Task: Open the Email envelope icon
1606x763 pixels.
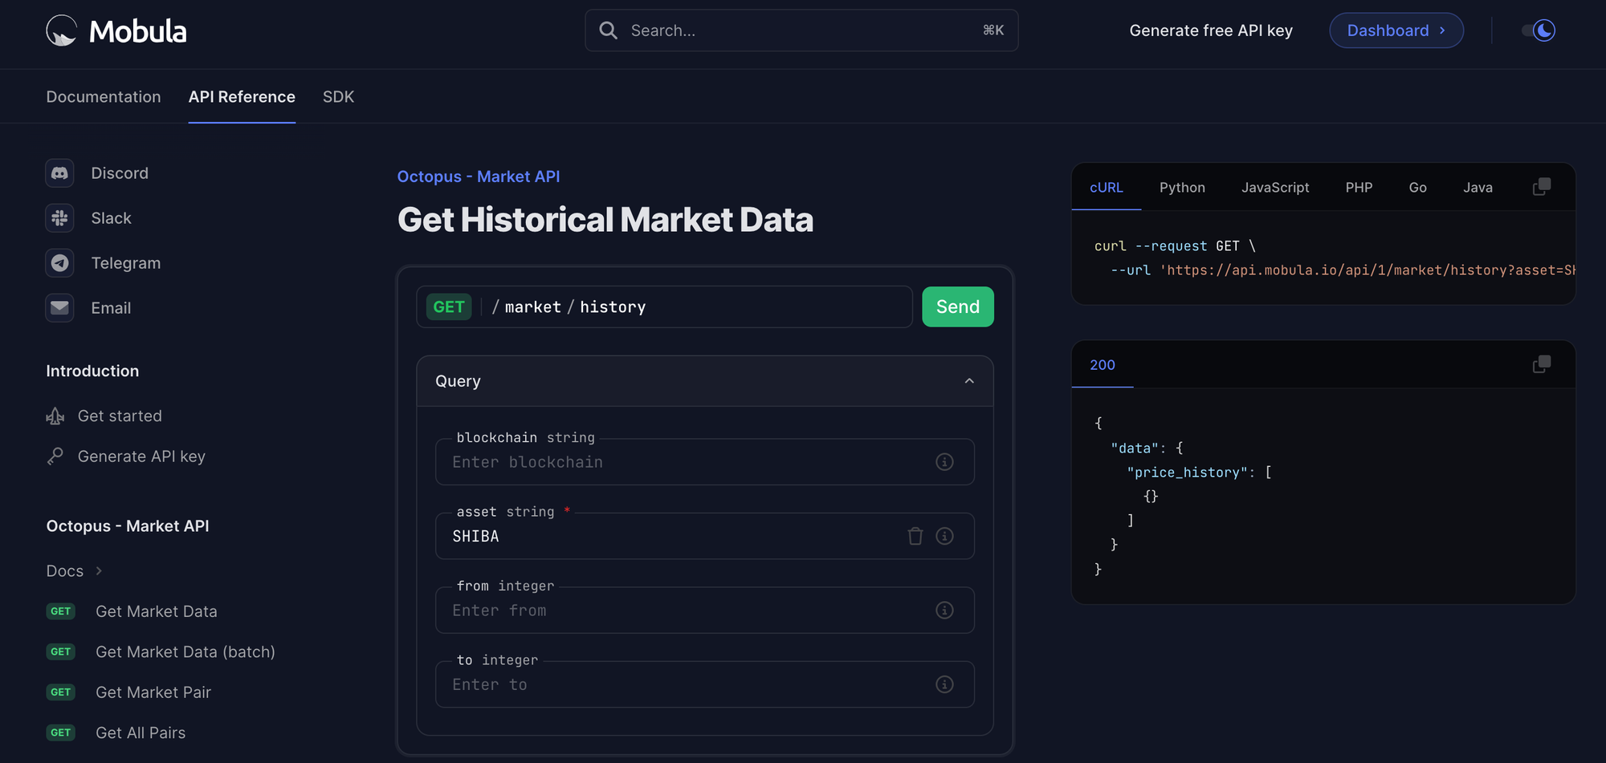Action: (x=60, y=308)
